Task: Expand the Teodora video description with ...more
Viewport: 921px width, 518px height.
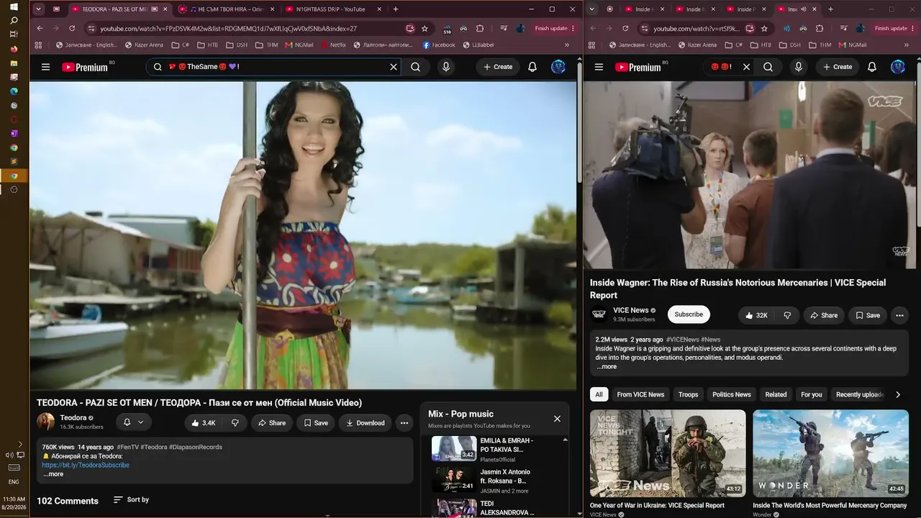Action: click(x=53, y=474)
